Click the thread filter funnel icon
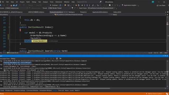The width and height of the screenshot is (169, 95). (x=72, y=8)
